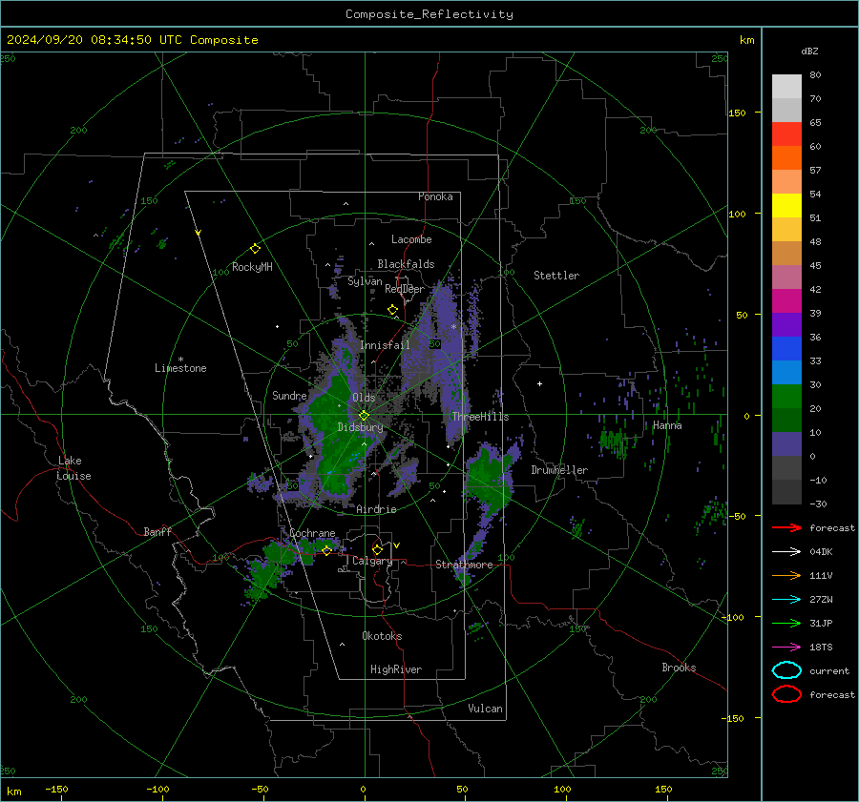The height and width of the screenshot is (802, 859).
Task: Click the cyan 27ZW arrow in the legend
Action: point(786,600)
